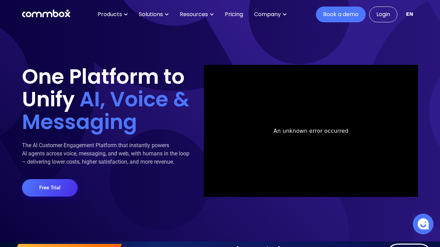Open the Pricing page
This screenshot has height=247, width=440.
coord(234,14)
